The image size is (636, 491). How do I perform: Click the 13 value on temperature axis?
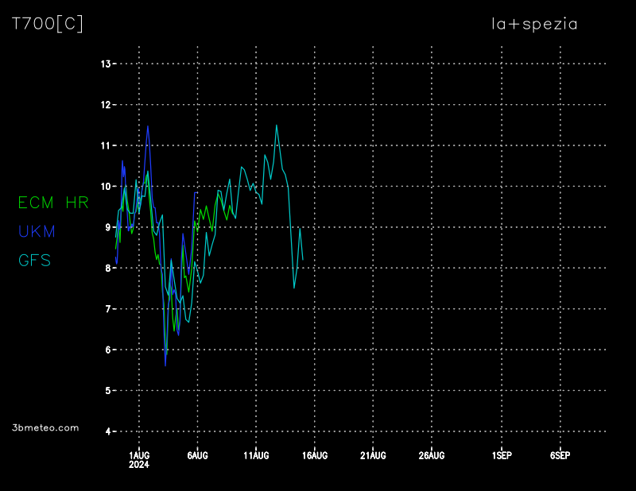tap(104, 64)
